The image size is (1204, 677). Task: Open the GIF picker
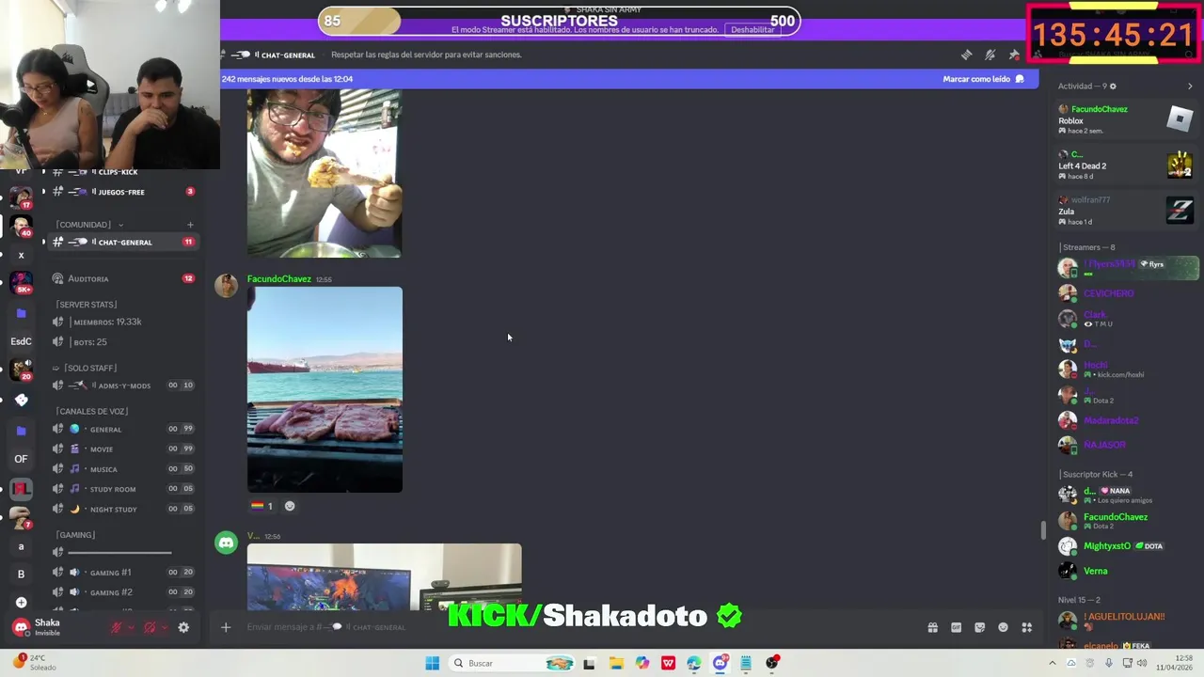pos(956,627)
